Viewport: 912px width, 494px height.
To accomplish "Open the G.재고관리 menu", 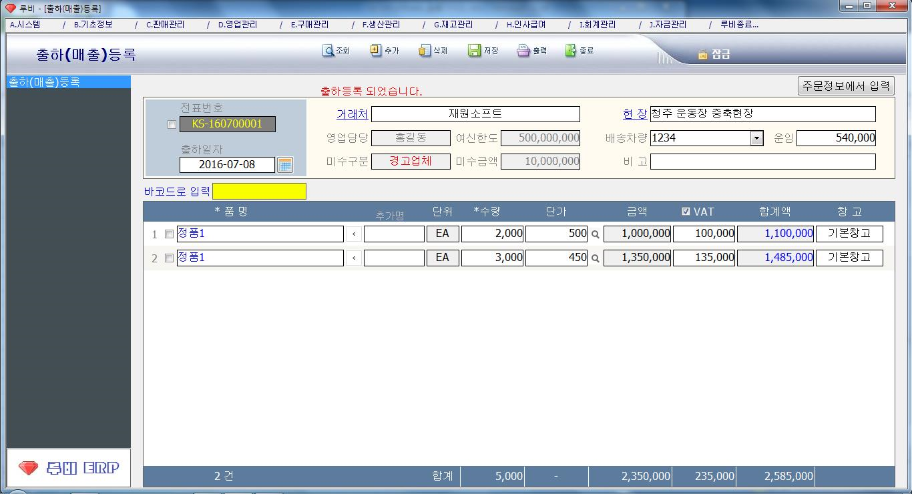I will coord(453,25).
